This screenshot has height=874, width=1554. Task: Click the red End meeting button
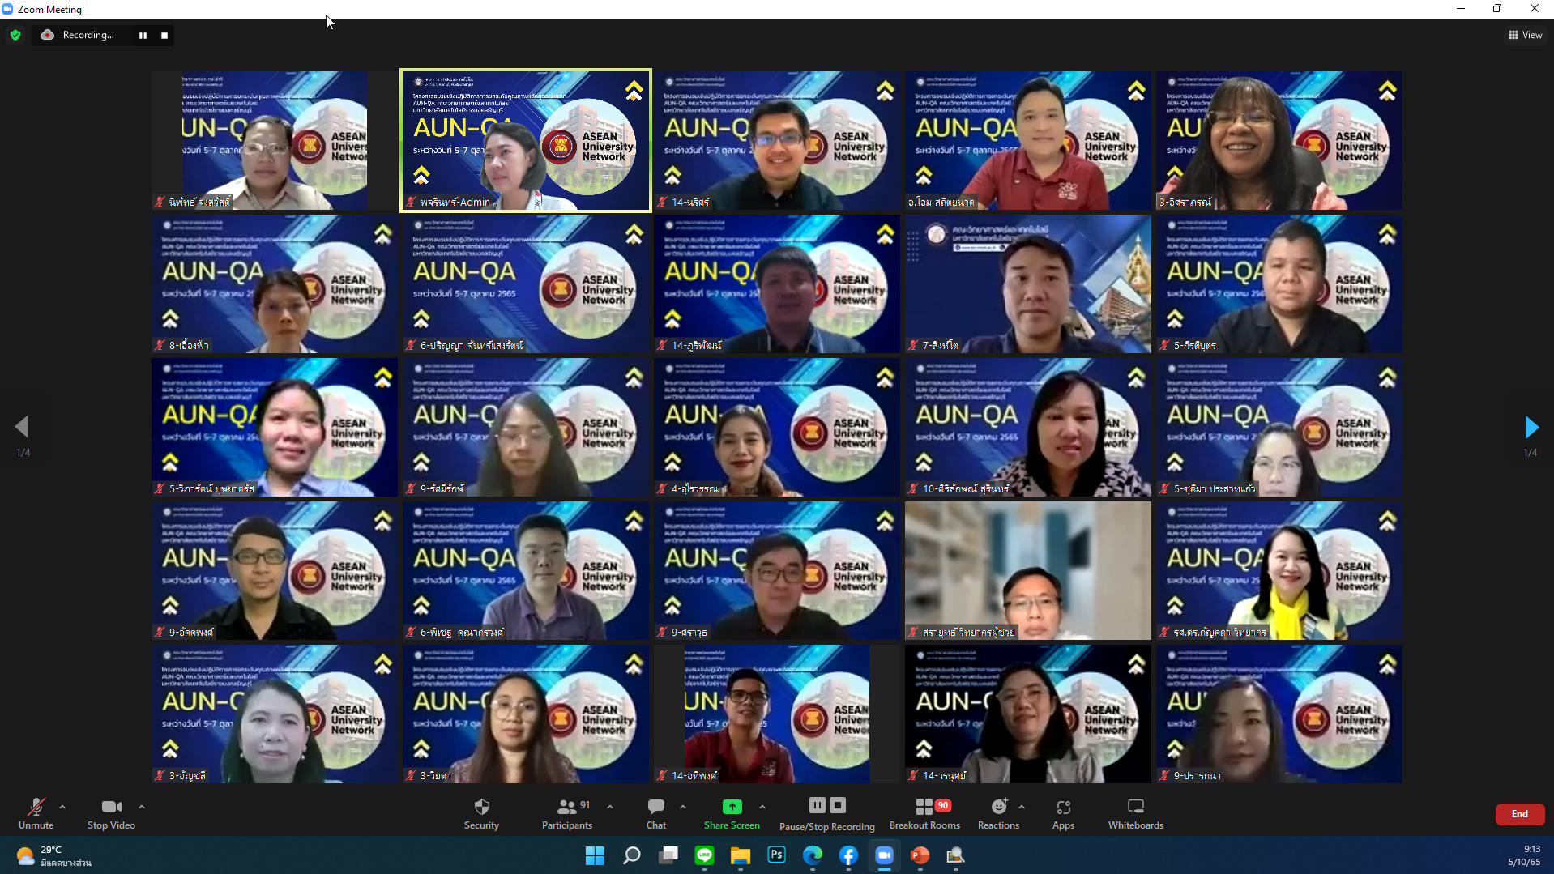[x=1520, y=814]
